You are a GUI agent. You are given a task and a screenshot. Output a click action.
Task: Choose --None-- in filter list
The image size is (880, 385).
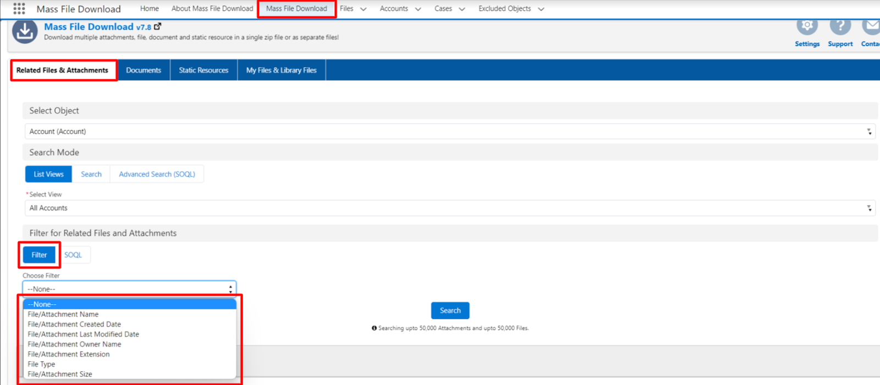(x=129, y=304)
